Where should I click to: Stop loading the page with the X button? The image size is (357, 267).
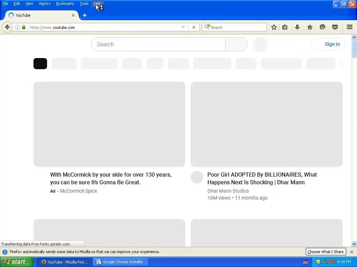194,27
